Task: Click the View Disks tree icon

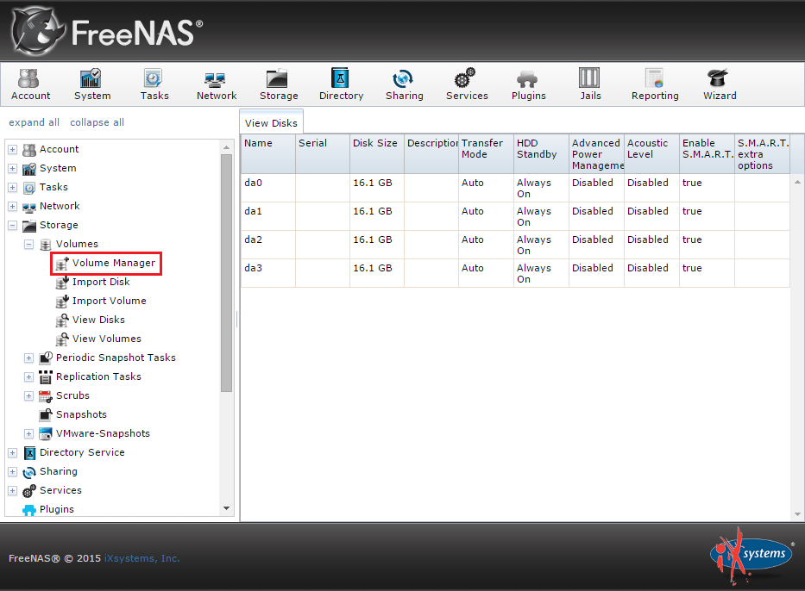Action: tap(62, 320)
